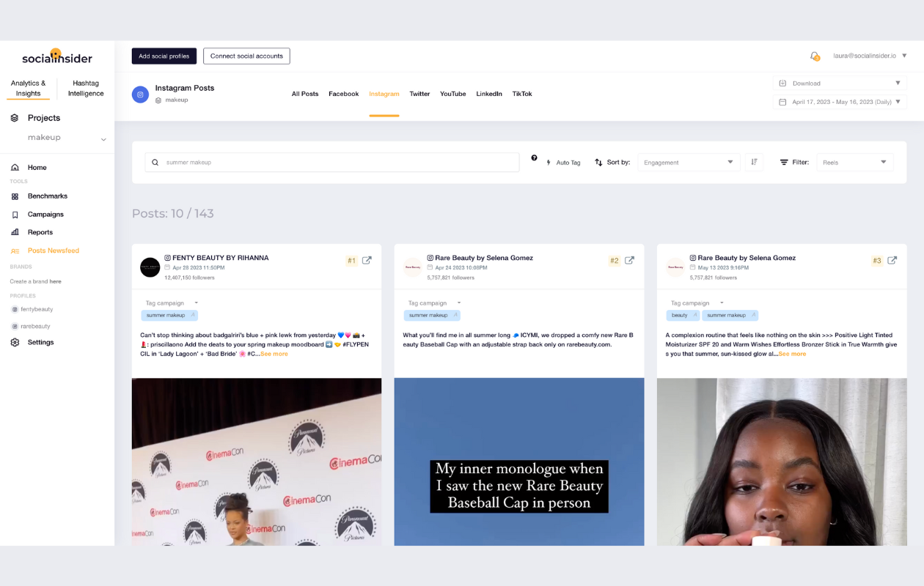Click the Posts: 10 / 143 count
924x586 pixels.
[173, 214]
